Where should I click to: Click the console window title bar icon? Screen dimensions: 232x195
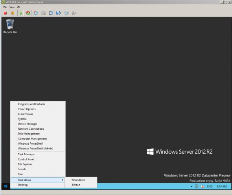[x=3, y=2]
